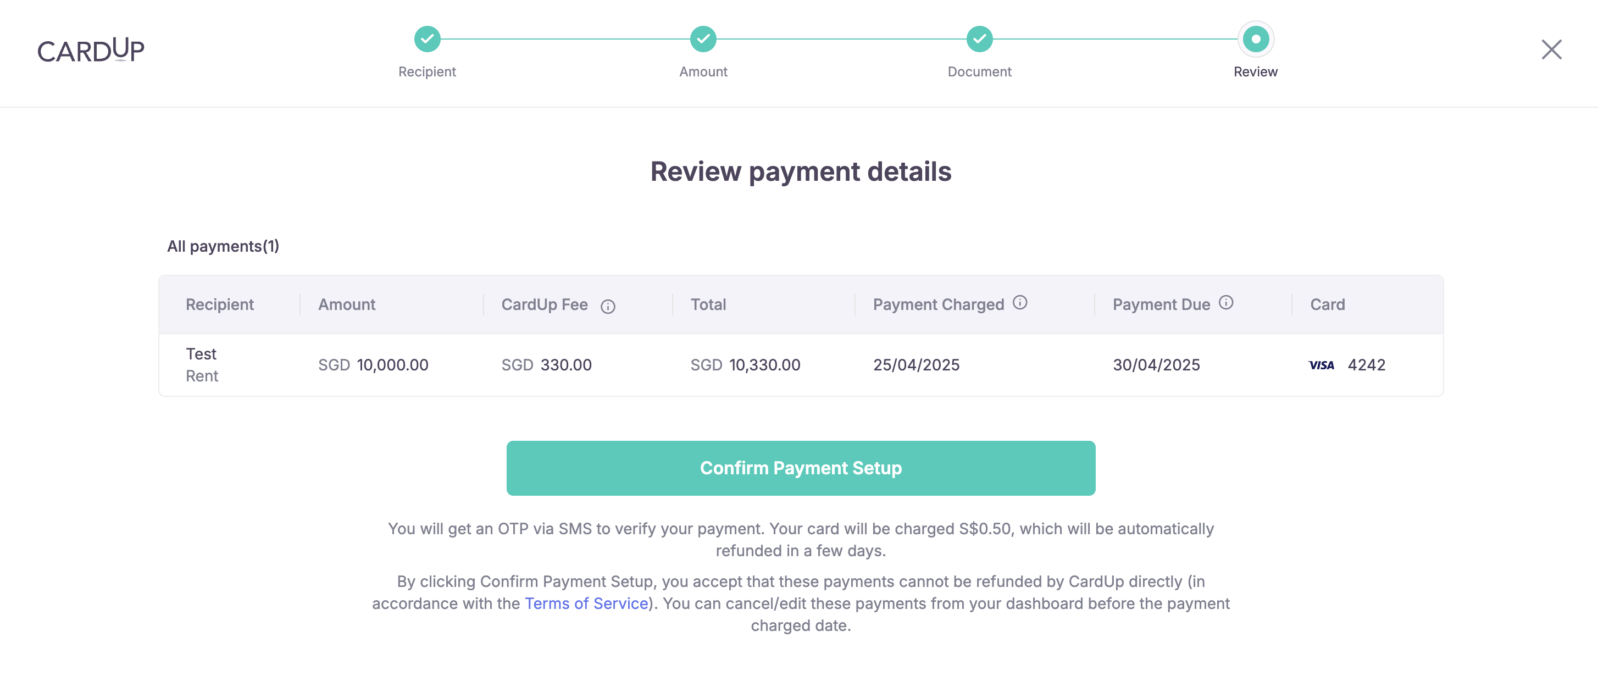Click the Payment Charged date 25/04/2025
1598x676 pixels.
click(x=916, y=365)
